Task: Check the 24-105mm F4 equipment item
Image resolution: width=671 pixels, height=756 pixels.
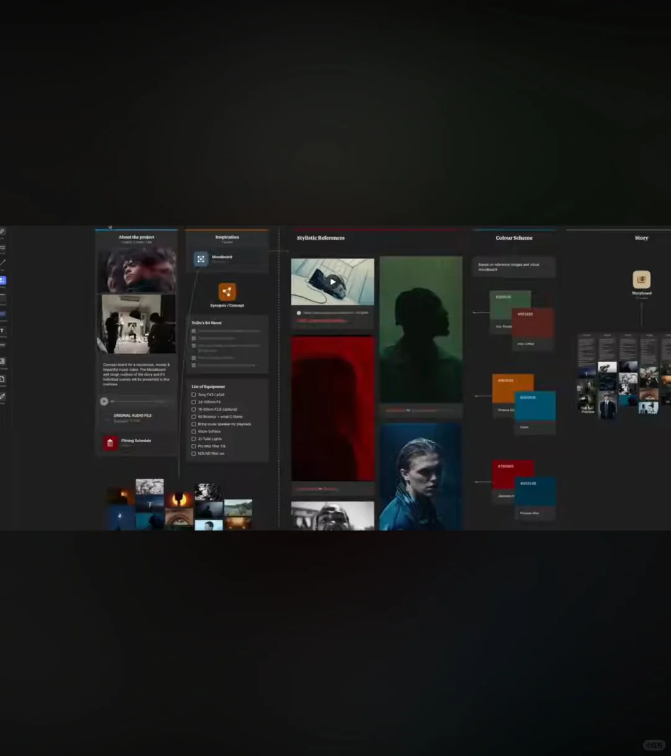Action: 194,402
